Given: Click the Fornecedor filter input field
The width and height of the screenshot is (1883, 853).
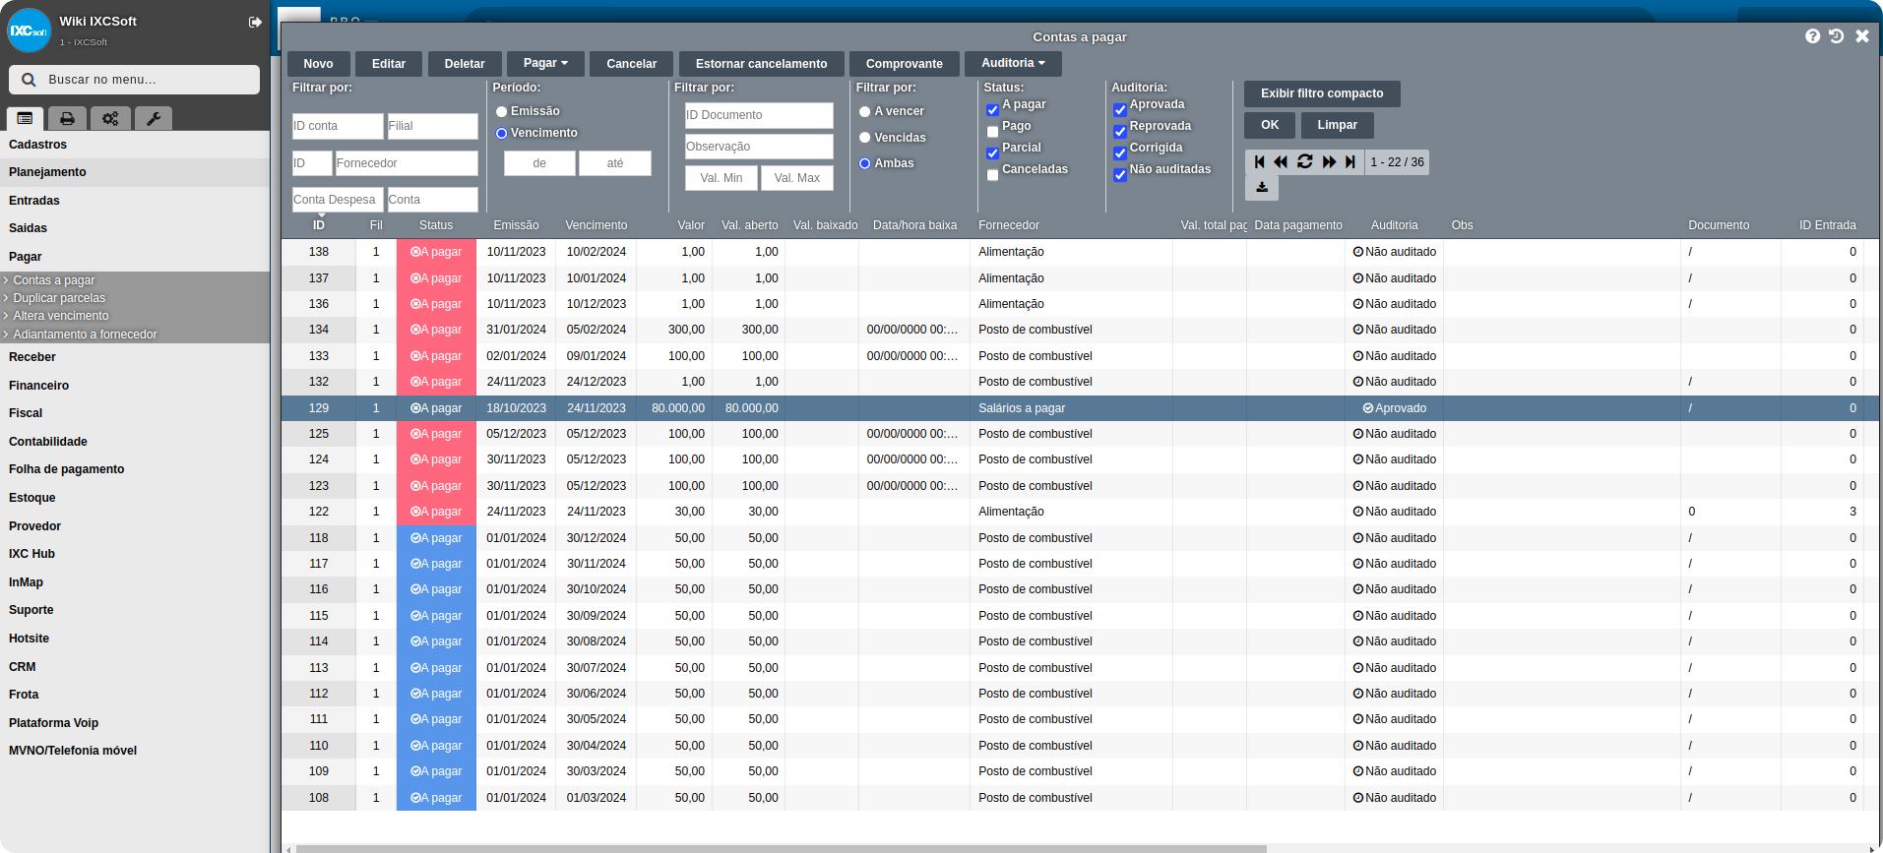Looking at the screenshot, I should 407,163.
